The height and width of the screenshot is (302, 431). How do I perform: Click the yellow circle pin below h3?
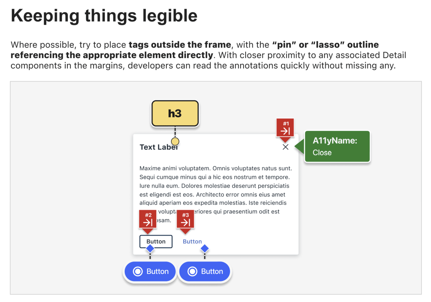click(x=175, y=141)
